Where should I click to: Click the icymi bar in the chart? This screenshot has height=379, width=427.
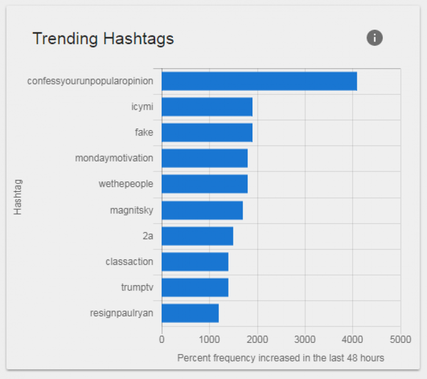[x=207, y=107]
